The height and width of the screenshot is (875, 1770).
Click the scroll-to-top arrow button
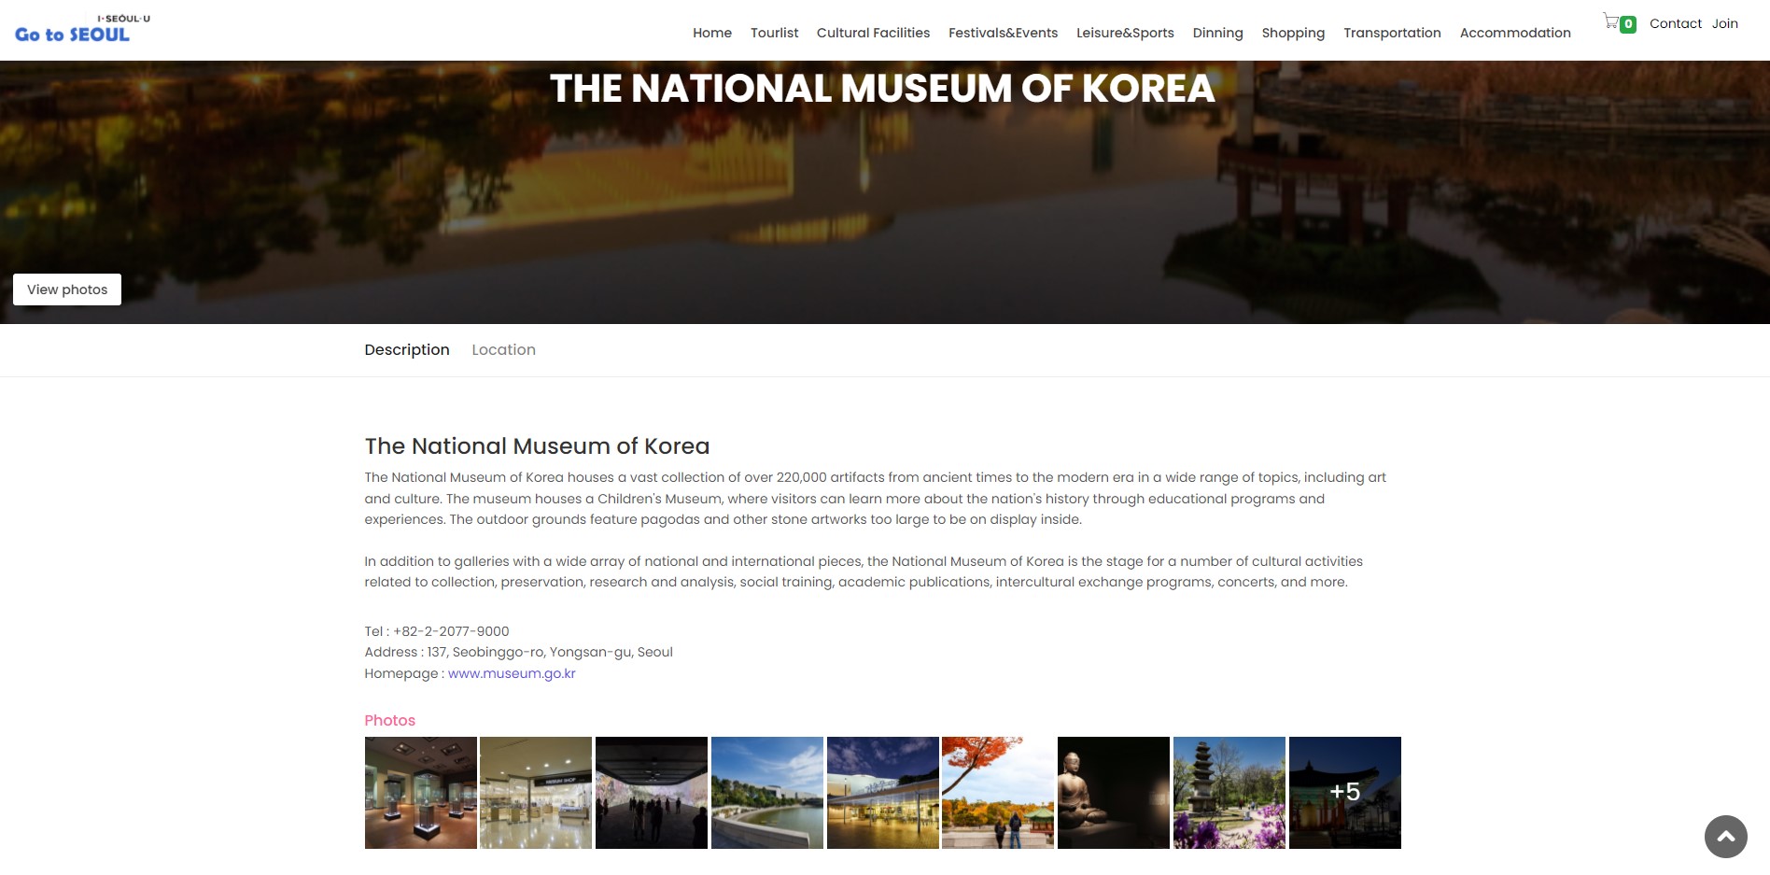tap(1725, 836)
